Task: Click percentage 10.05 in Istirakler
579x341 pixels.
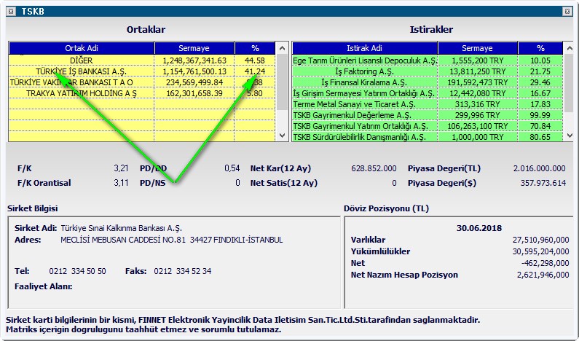Action: pyautogui.click(x=540, y=60)
